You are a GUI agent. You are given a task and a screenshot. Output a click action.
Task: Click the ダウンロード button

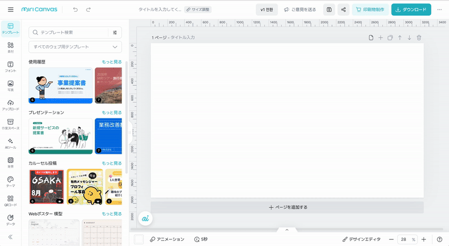point(411,10)
